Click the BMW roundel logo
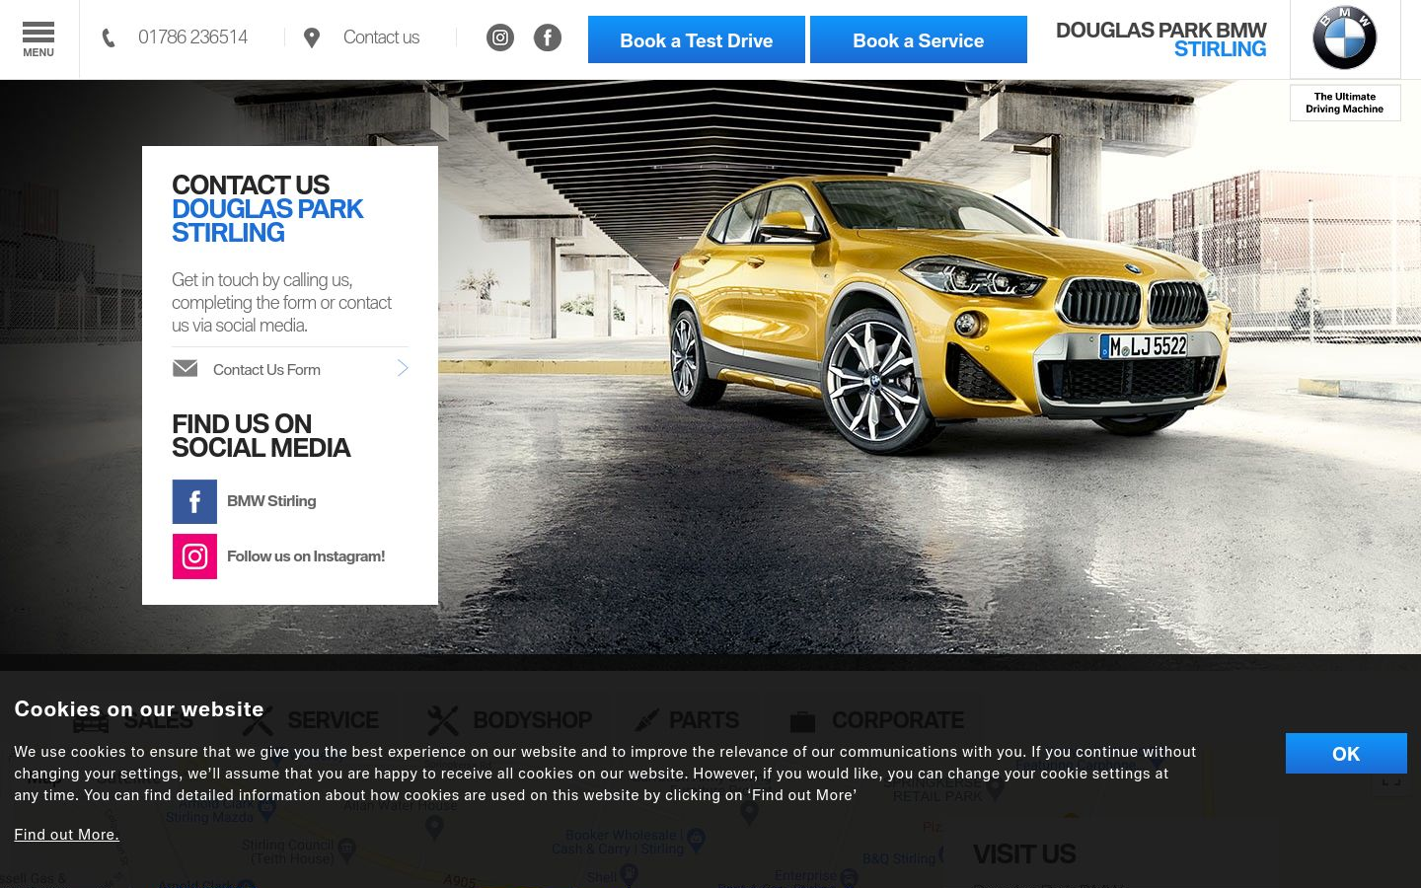Viewport: 1421px width, 888px height. [x=1345, y=38]
